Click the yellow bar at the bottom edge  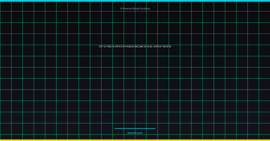click(135, 140)
